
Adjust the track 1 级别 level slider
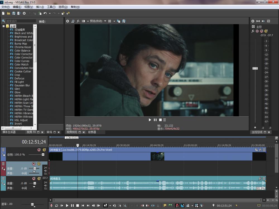(43, 154)
